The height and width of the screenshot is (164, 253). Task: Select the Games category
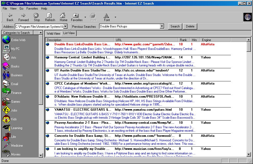click(x=11, y=101)
